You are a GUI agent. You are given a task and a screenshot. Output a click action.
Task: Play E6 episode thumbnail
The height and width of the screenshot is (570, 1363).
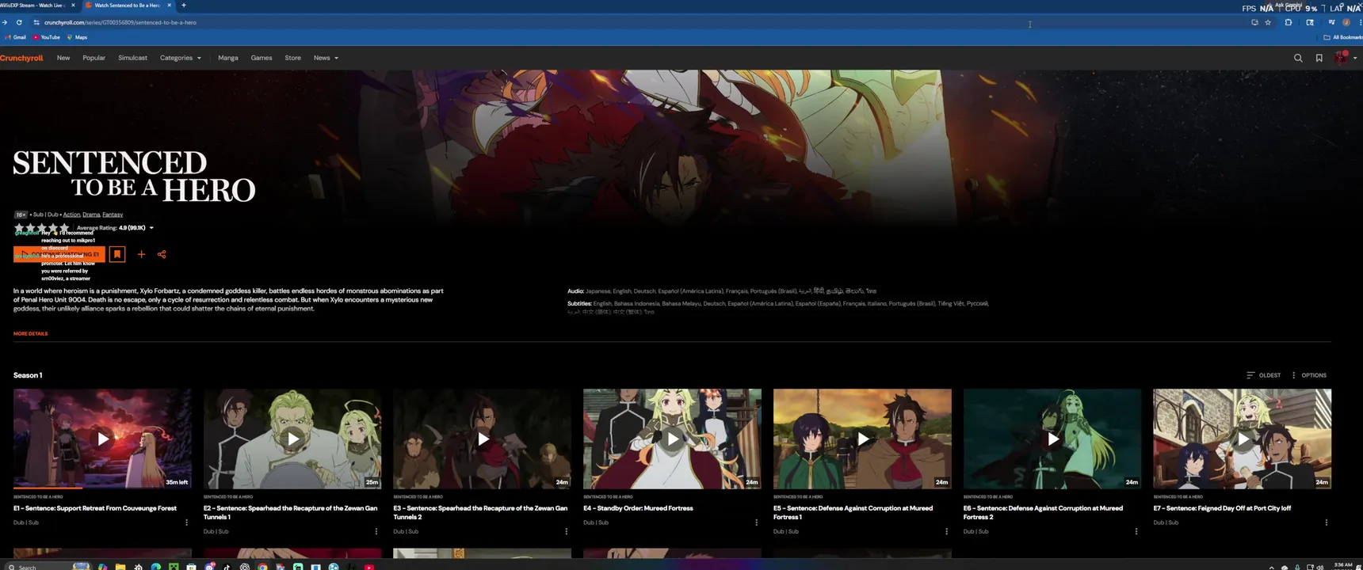1052,439
